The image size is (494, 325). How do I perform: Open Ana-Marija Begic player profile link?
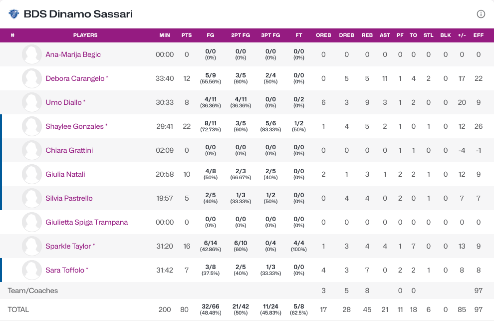tap(73, 54)
